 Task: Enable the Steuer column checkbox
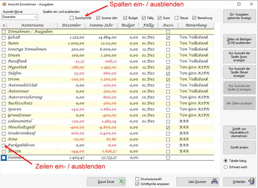coord(176,18)
